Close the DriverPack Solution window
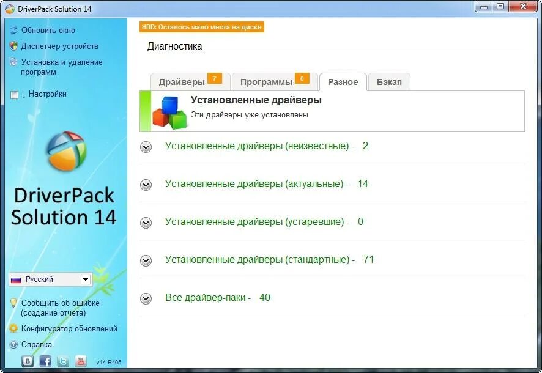Screen dimensions: 542x373 coord(523,7)
